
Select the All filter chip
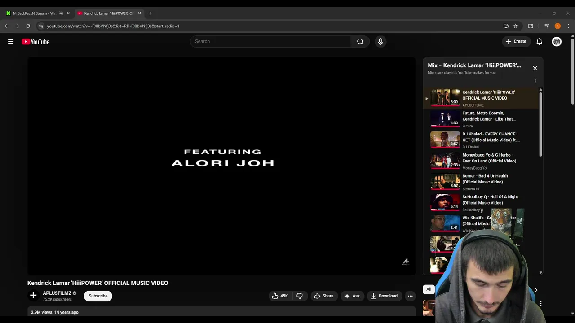pos(429,290)
